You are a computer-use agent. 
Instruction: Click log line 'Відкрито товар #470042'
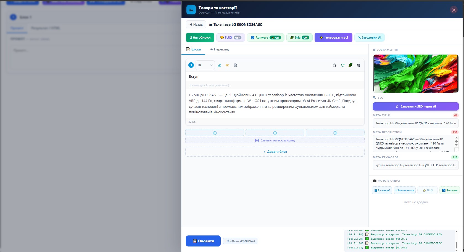point(389,248)
